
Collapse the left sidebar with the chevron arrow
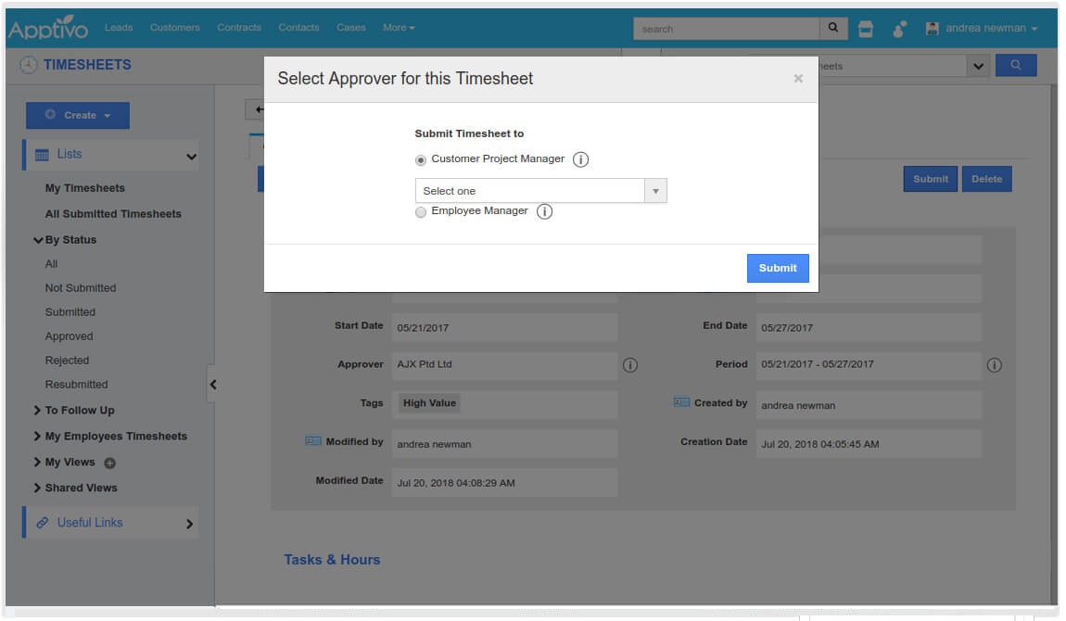[x=213, y=384]
